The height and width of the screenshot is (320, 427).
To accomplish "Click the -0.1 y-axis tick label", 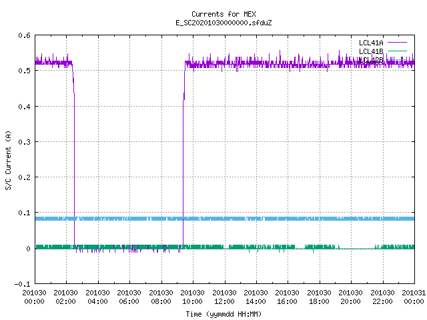I will point(22,284).
